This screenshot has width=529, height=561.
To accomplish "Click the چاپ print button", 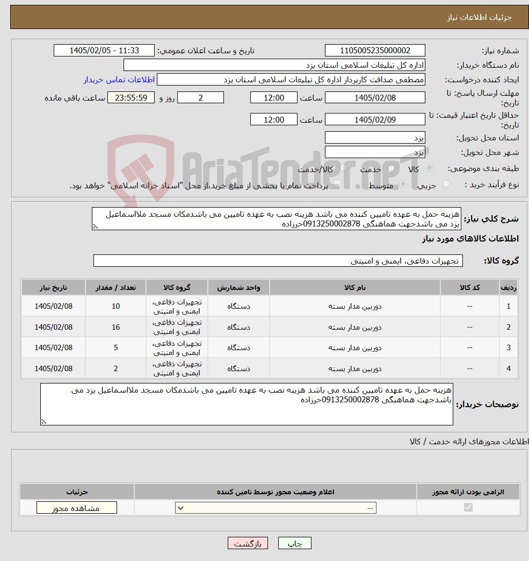I will tap(295, 543).
